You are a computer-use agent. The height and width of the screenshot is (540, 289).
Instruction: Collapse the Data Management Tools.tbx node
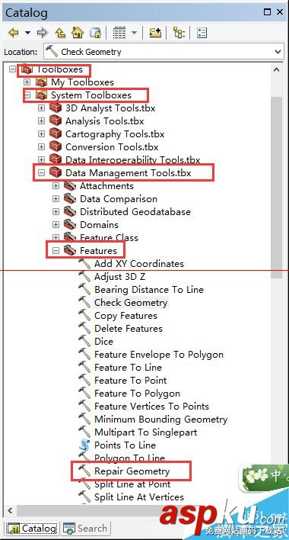[x=42, y=173]
